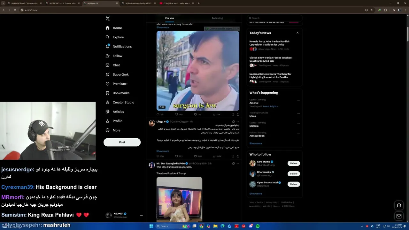Screen dimensions: 409x230
Task: Open Explore in the X sidebar
Action: (115, 37)
